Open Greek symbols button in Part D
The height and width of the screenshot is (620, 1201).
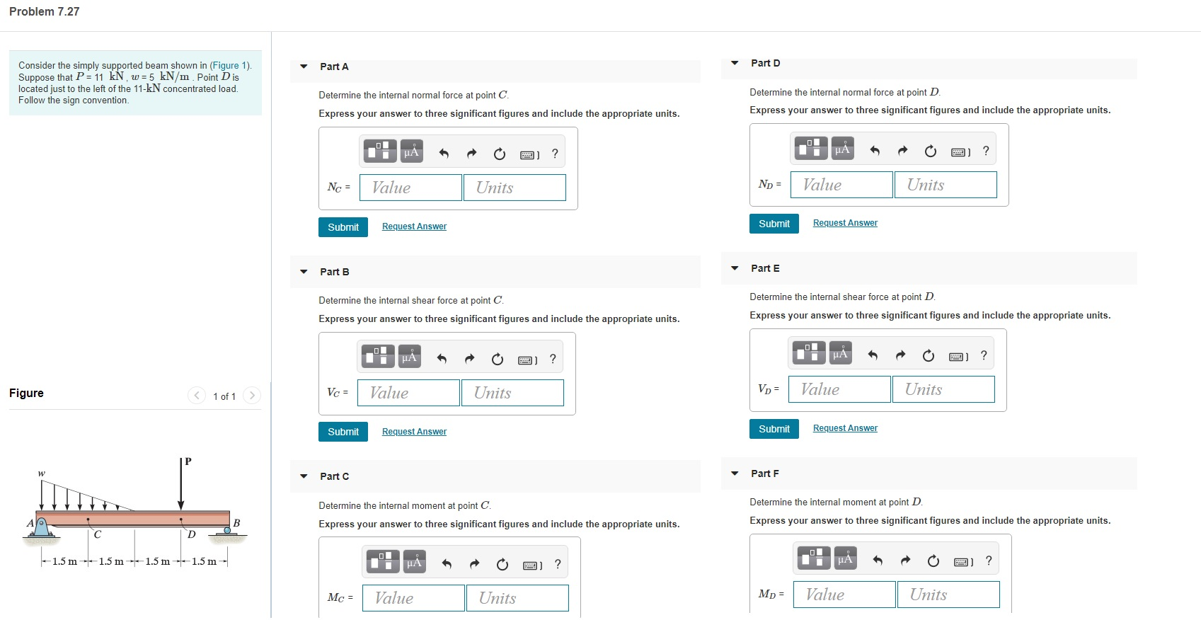pyautogui.click(x=843, y=148)
